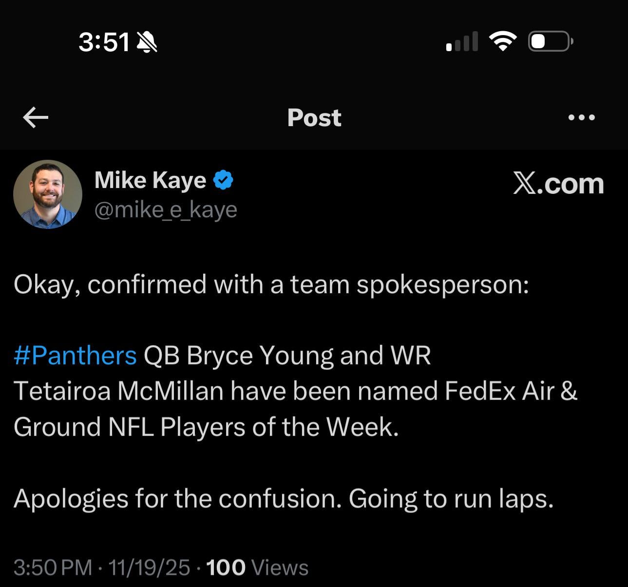The image size is (628, 587).
Task: Tap the "Tetairoa McMillan" text in post
Action: pos(118,391)
